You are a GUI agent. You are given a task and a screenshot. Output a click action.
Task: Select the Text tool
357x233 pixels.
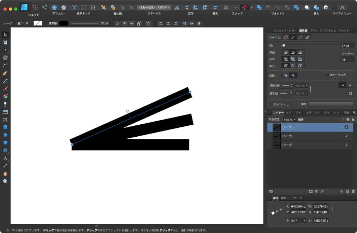click(5, 158)
